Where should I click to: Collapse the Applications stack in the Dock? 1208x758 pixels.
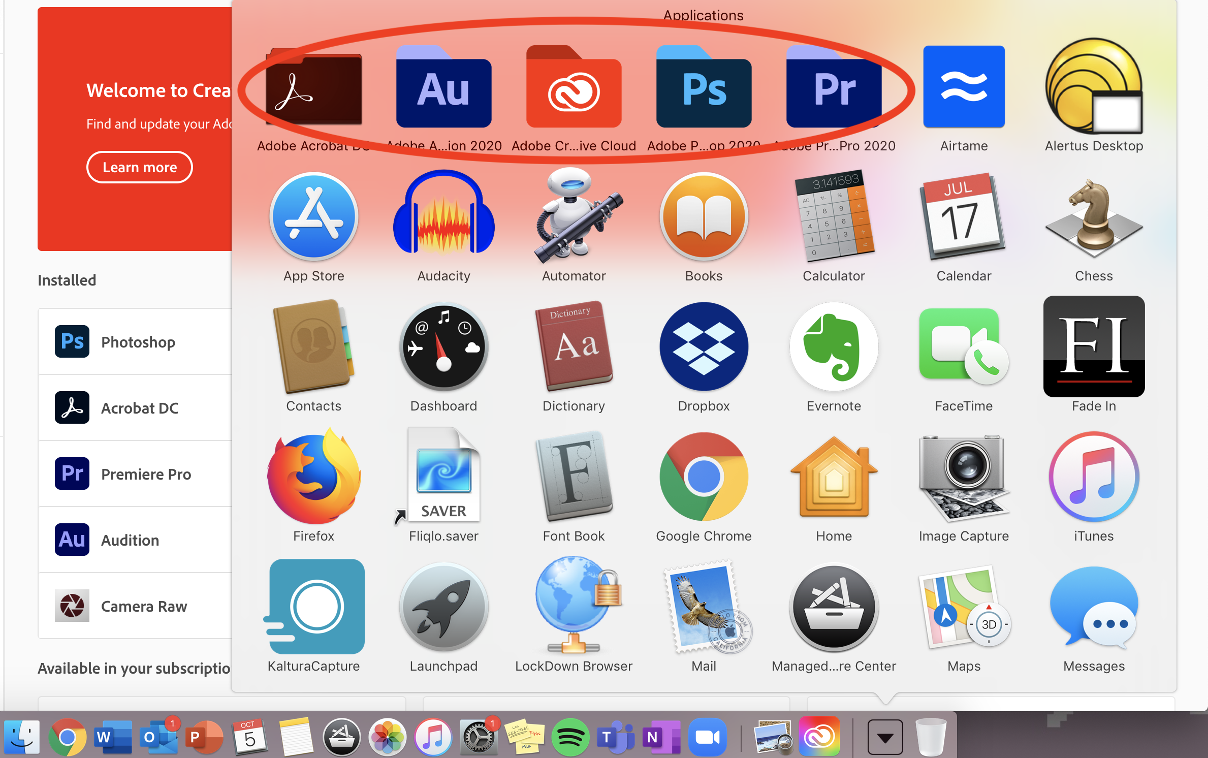click(885, 737)
